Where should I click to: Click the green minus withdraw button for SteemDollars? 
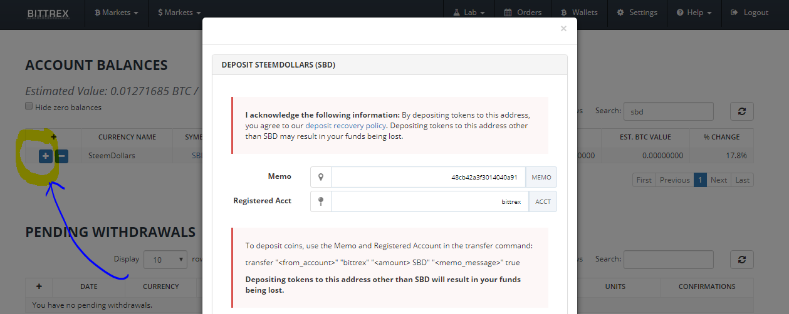tap(61, 156)
